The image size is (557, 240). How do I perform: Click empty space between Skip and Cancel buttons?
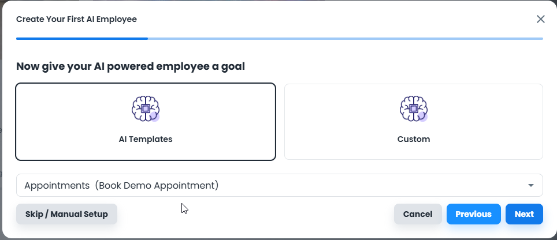click(255, 214)
